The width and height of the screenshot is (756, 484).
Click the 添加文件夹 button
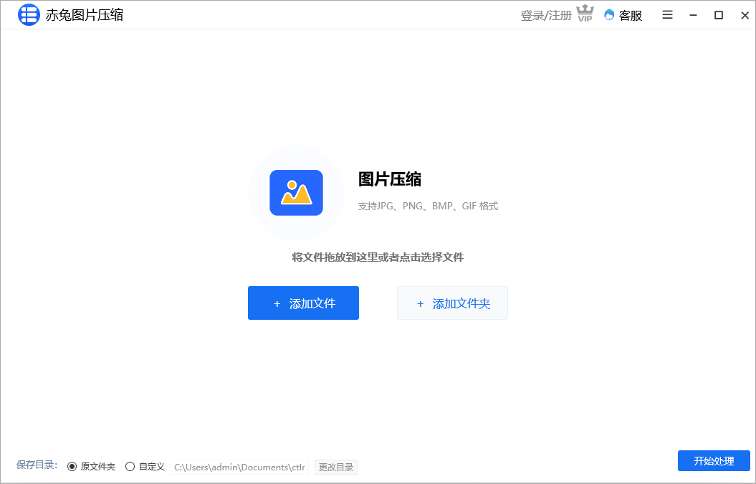452,303
